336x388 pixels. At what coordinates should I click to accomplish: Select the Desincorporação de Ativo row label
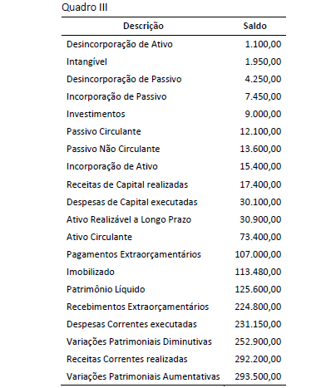120,44
